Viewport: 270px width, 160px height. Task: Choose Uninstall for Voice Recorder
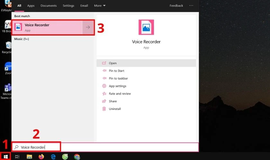146,109
